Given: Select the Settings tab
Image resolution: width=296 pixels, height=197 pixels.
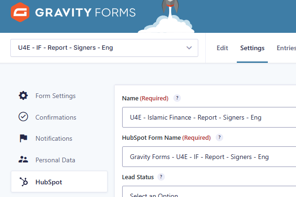Looking at the screenshot, I should (x=252, y=48).
